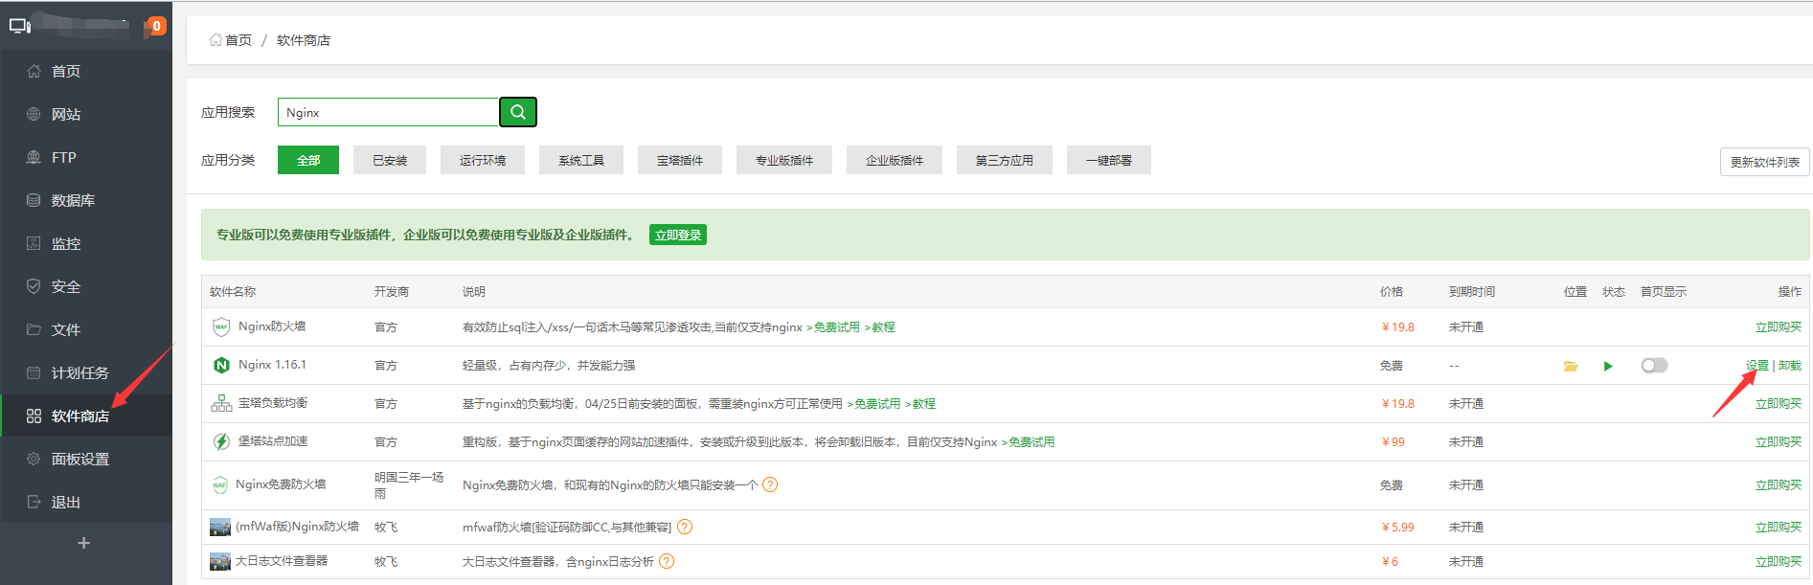
Task: Click 退出 in the sidebar
Action: coord(86,502)
